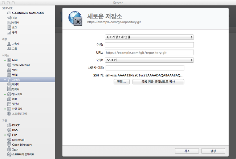Open the DHCP service icon
Screen dimensions: 236x159
(x=9, y=125)
